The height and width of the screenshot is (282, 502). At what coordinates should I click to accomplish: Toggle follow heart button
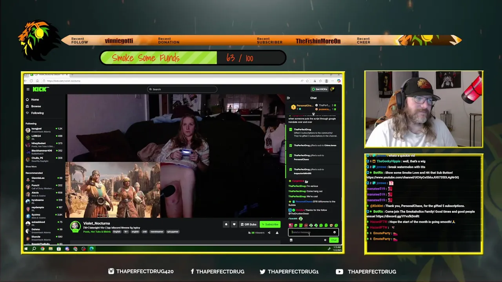point(234,224)
